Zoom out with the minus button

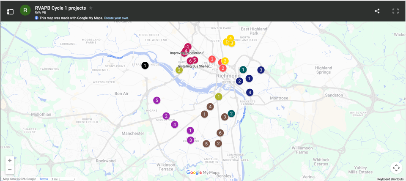coord(10,170)
